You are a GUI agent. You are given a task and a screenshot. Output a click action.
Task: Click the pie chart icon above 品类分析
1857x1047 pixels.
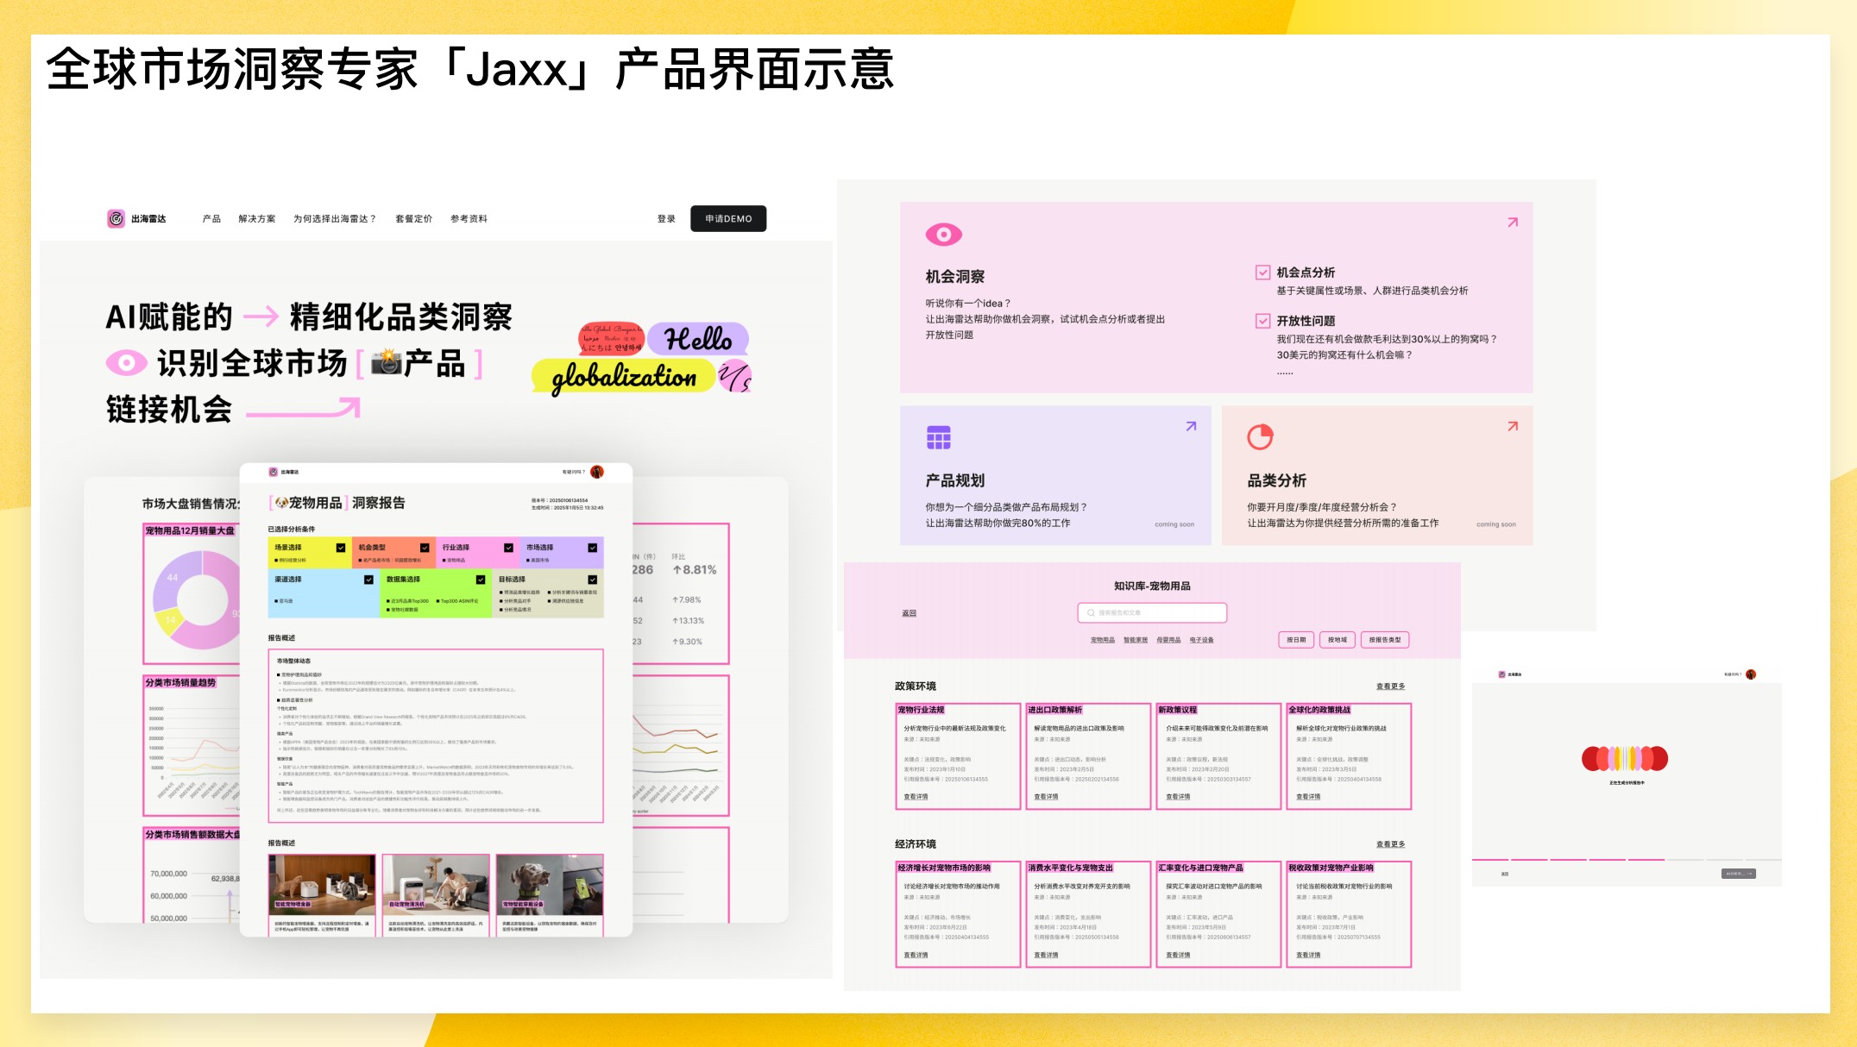(x=1259, y=437)
